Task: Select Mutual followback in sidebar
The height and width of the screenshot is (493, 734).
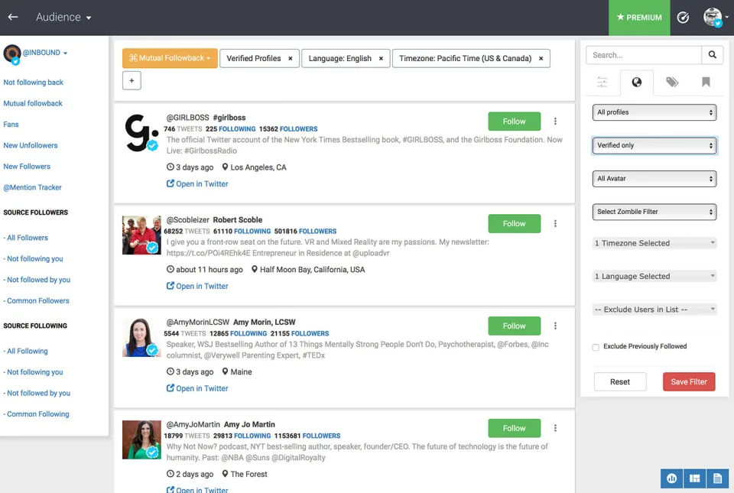Action: 33,103
